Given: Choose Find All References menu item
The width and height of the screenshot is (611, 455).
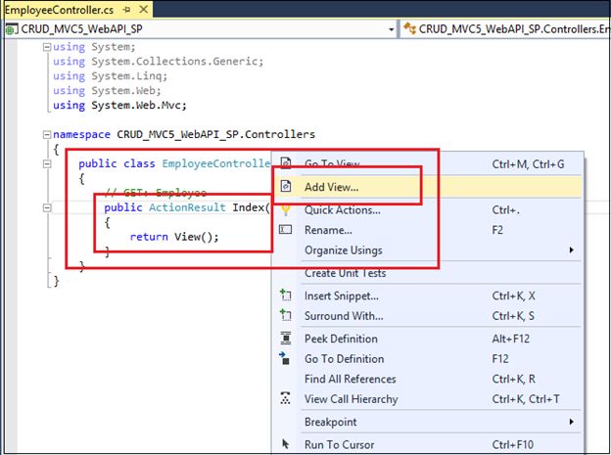Looking at the screenshot, I should 428,379.
